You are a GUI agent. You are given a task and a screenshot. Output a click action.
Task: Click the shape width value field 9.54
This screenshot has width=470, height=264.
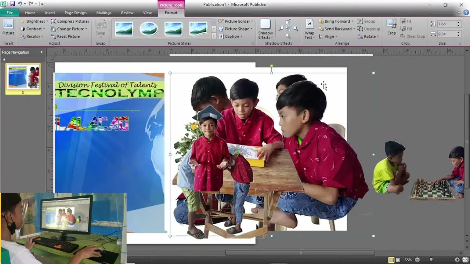446,34
